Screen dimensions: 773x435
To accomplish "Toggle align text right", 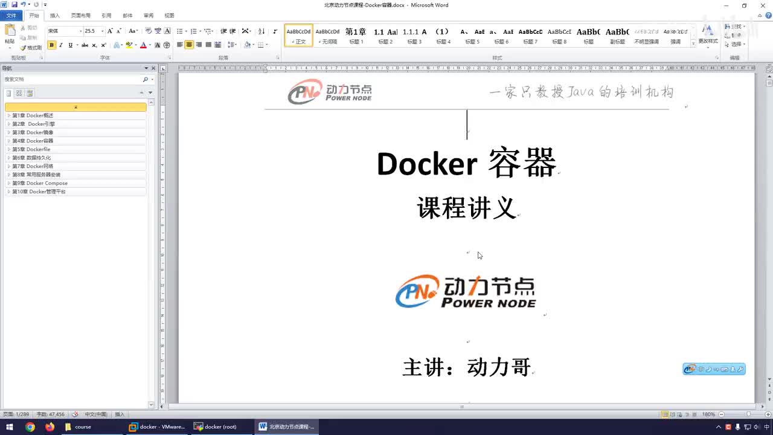I will pyautogui.click(x=199, y=45).
